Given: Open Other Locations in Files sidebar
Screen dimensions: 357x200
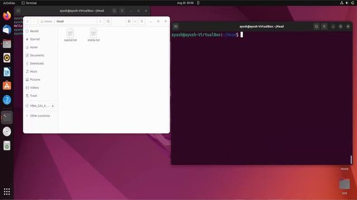Looking at the screenshot, I should coord(41,116).
